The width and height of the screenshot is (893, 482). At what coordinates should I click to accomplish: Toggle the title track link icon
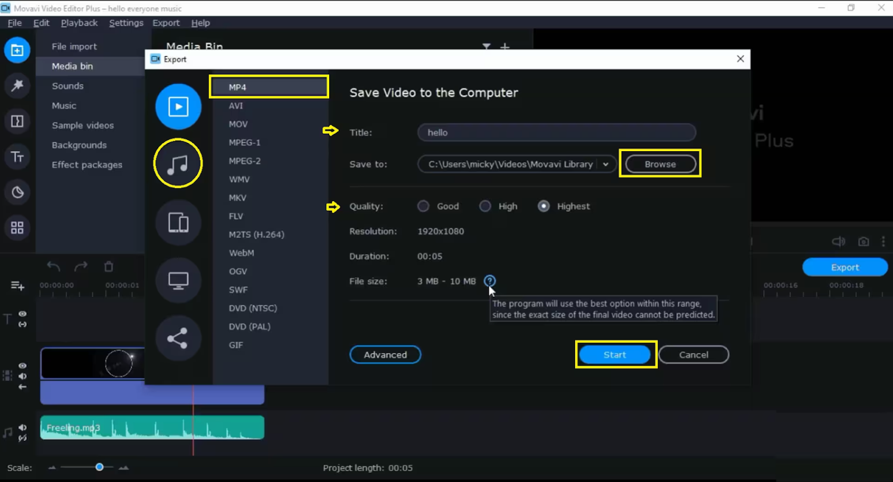23,324
